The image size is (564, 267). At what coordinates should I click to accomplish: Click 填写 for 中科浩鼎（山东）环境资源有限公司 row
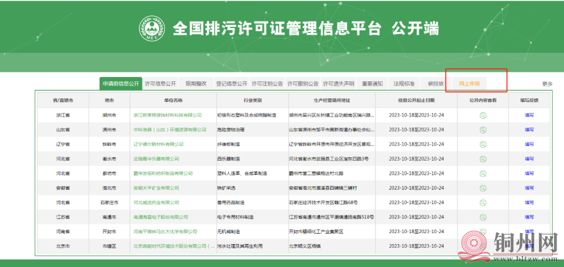pyautogui.click(x=529, y=130)
